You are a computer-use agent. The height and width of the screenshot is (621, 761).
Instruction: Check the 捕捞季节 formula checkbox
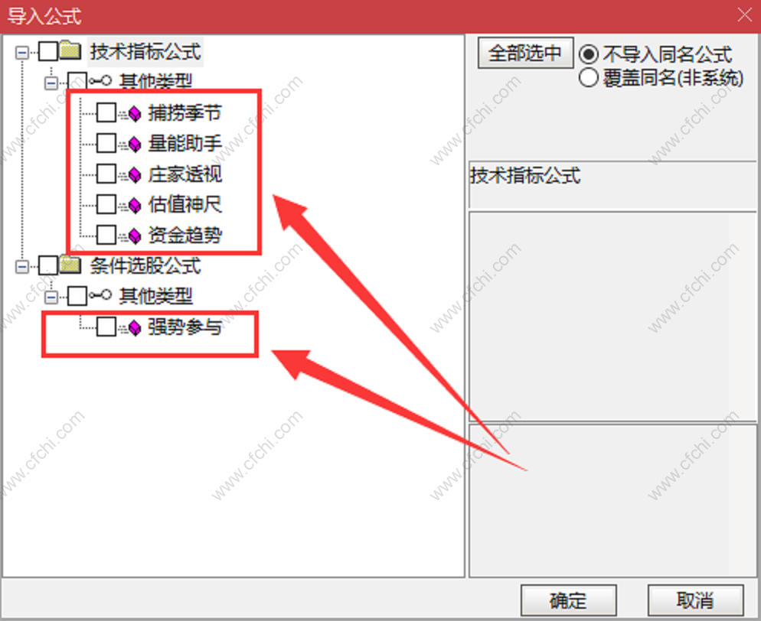click(x=106, y=113)
